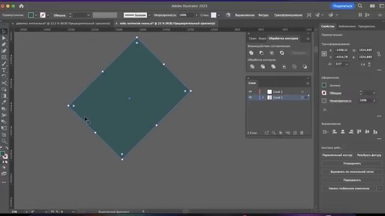The image size is (385, 216).
Task: Switch to the Обработка контуров tab
Action: click(x=283, y=38)
